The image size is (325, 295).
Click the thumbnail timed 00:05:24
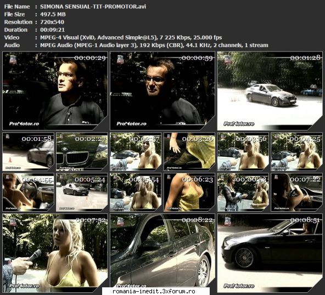(82, 192)
